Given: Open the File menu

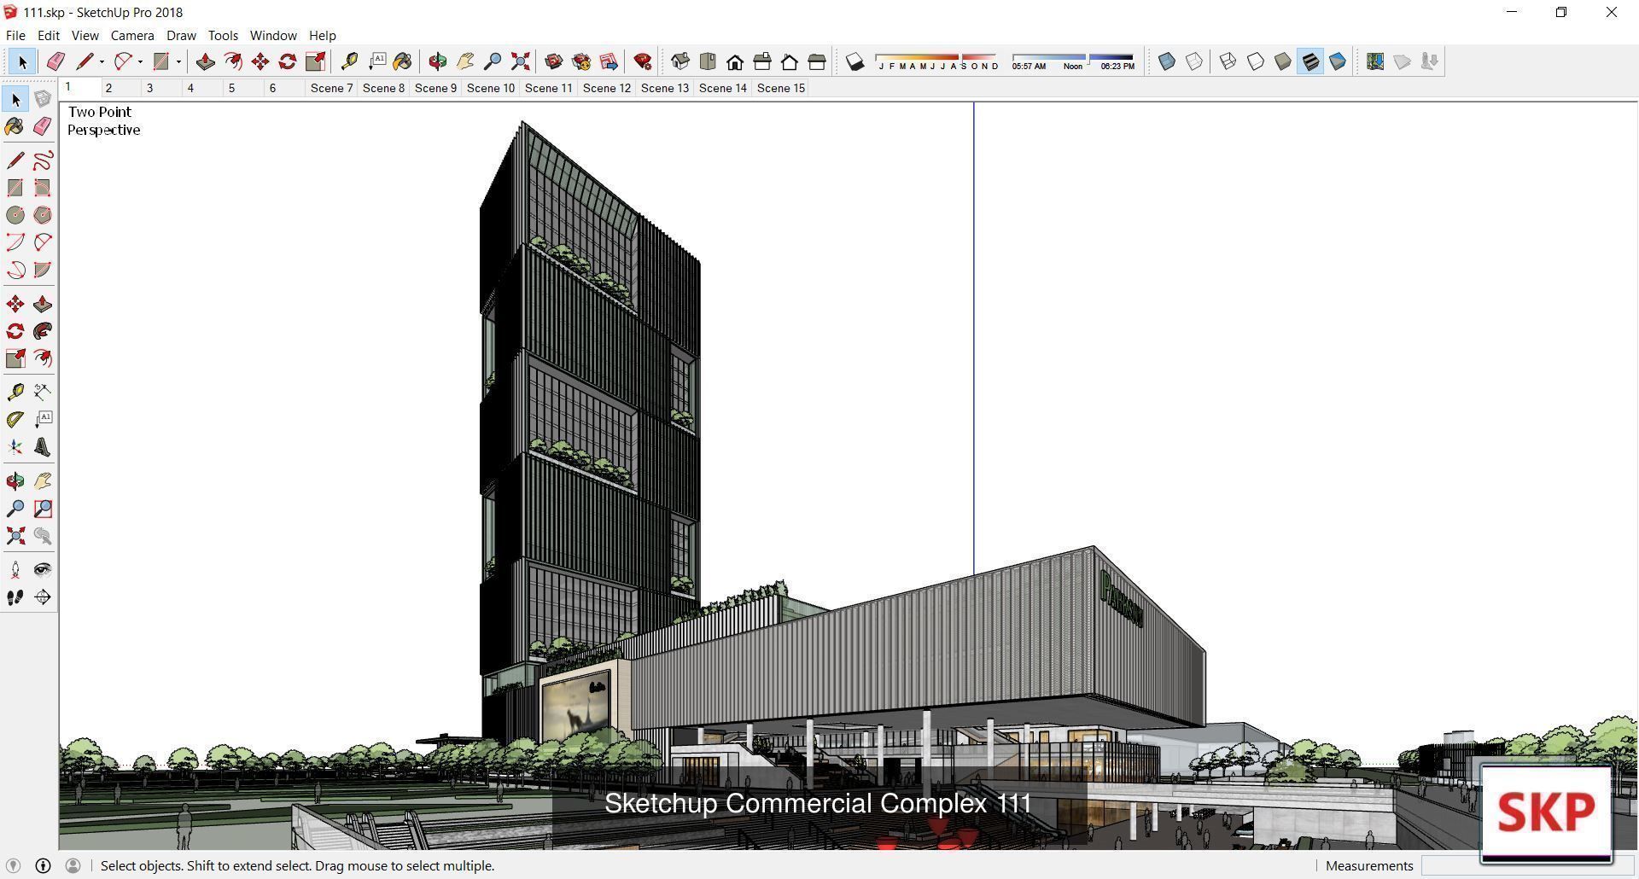Looking at the screenshot, I should (15, 35).
